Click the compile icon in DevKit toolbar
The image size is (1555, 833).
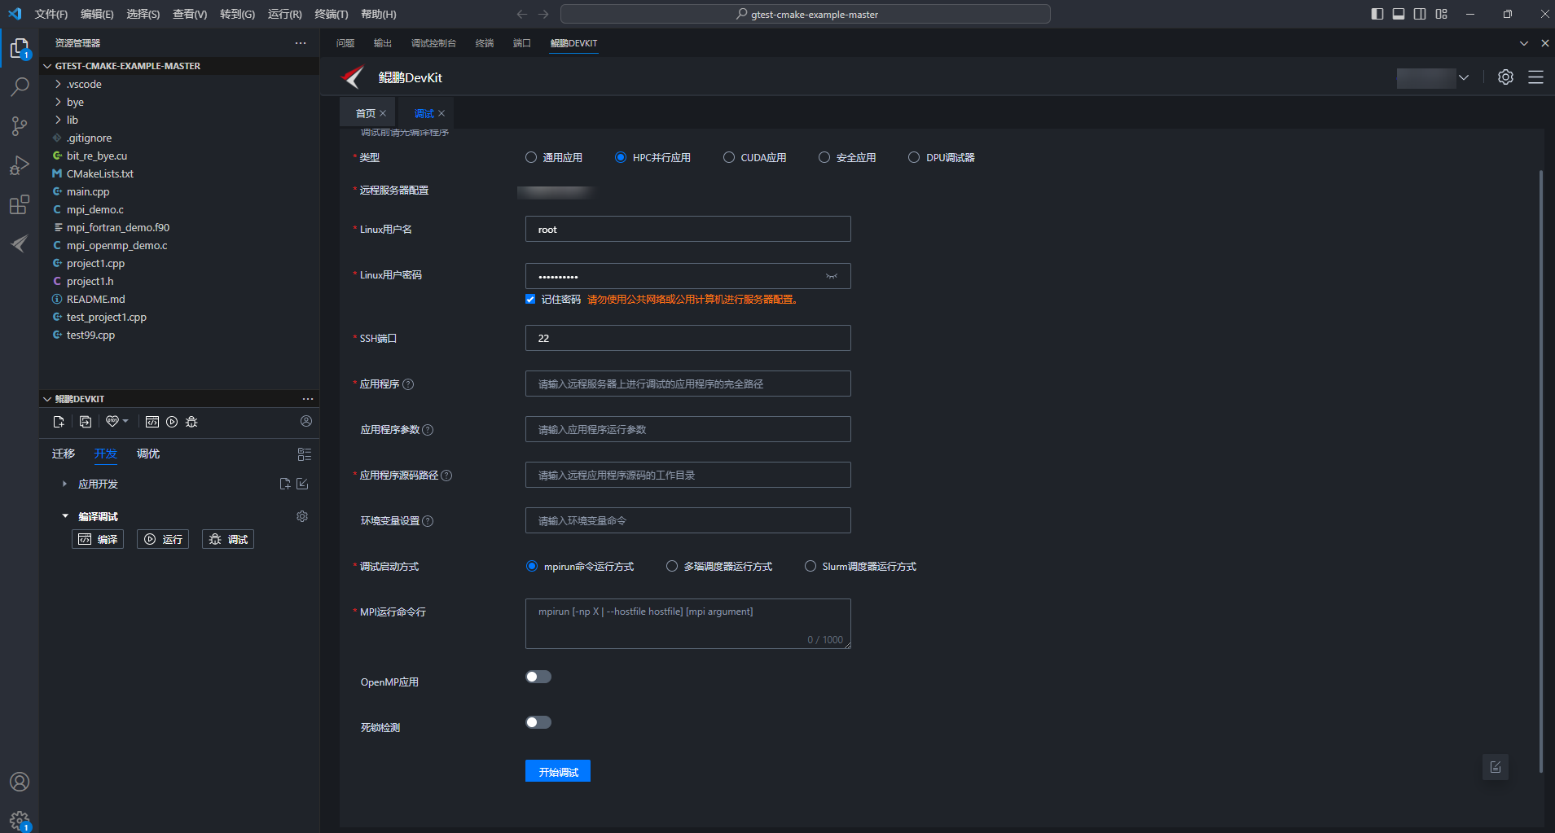(x=152, y=422)
